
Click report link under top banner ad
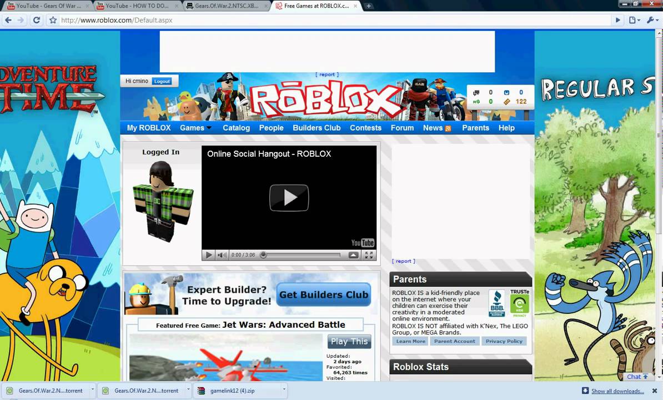(327, 74)
